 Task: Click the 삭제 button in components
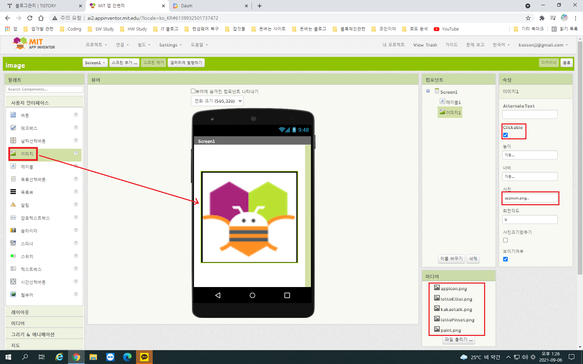click(x=473, y=259)
